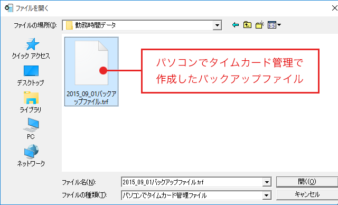Create a new folder icon
Viewport: 338px width, 205px height.
click(x=260, y=25)
